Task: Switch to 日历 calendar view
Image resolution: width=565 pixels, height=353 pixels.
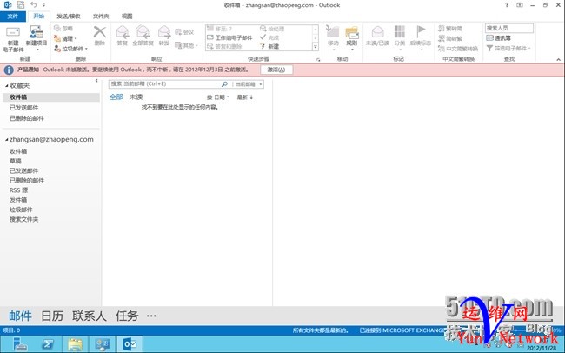Action: (52, 316)
